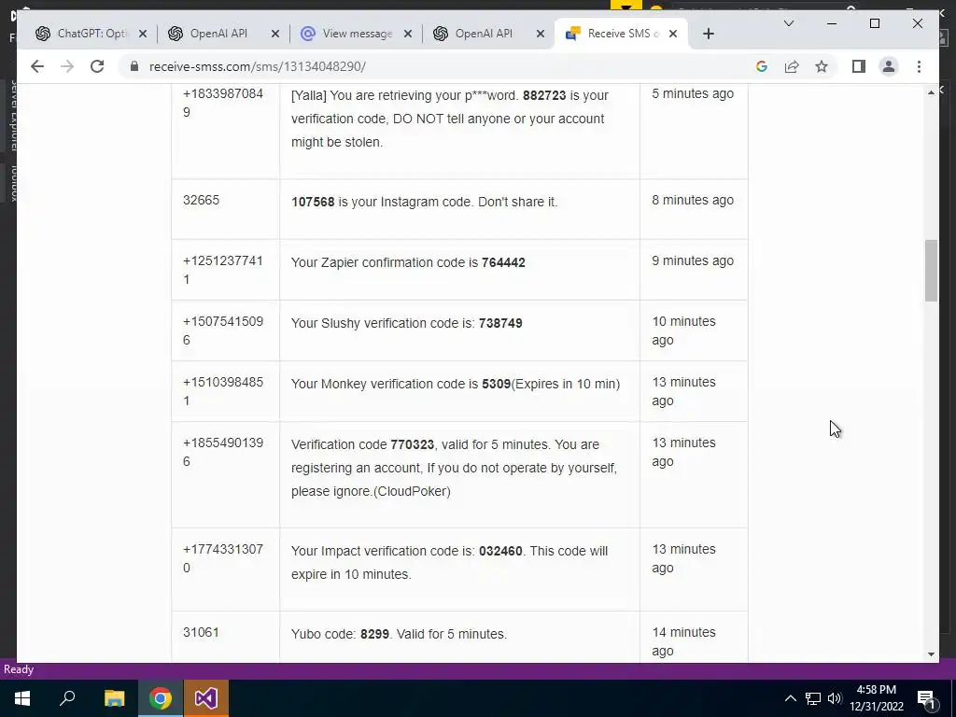The image size is (956, 717).
Task: Share this page via the share icon
Action: [x=792, y=66]
